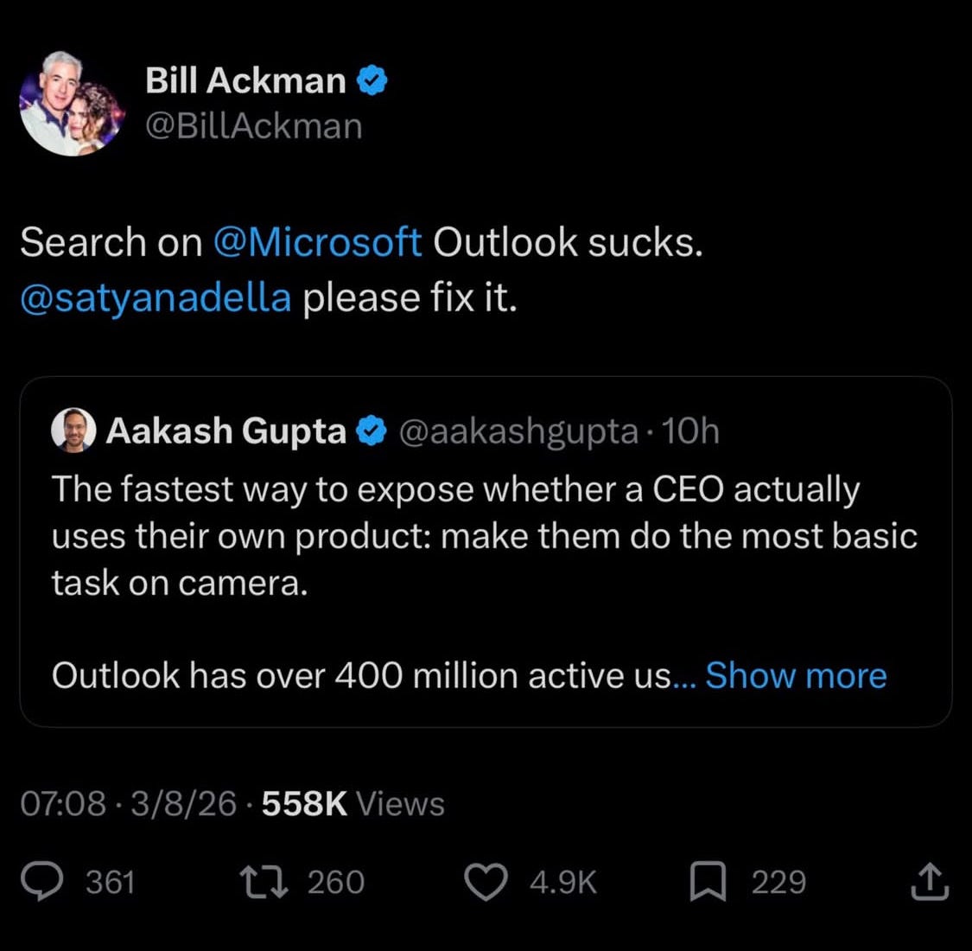
Task: Open the quoted tweet body text
Action: (484, 582)
